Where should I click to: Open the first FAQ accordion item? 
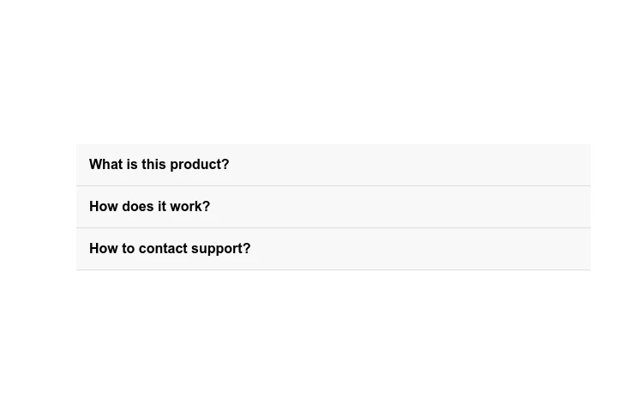[333, 165]
